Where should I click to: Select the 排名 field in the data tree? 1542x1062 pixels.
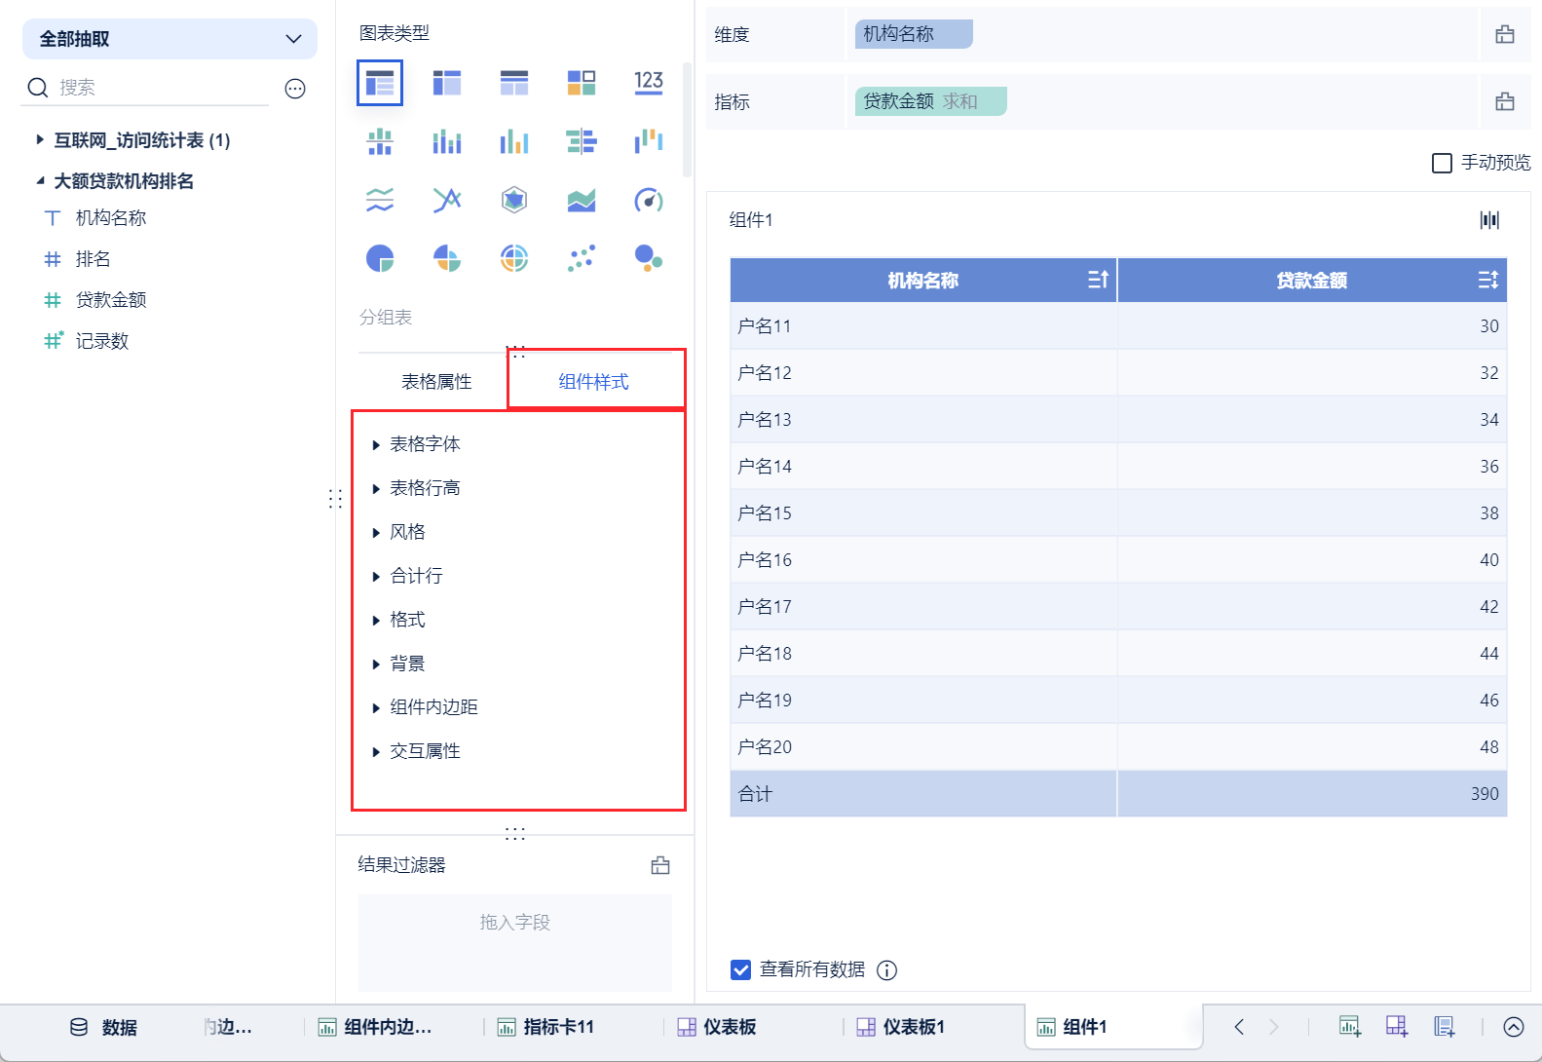point(93,259)
